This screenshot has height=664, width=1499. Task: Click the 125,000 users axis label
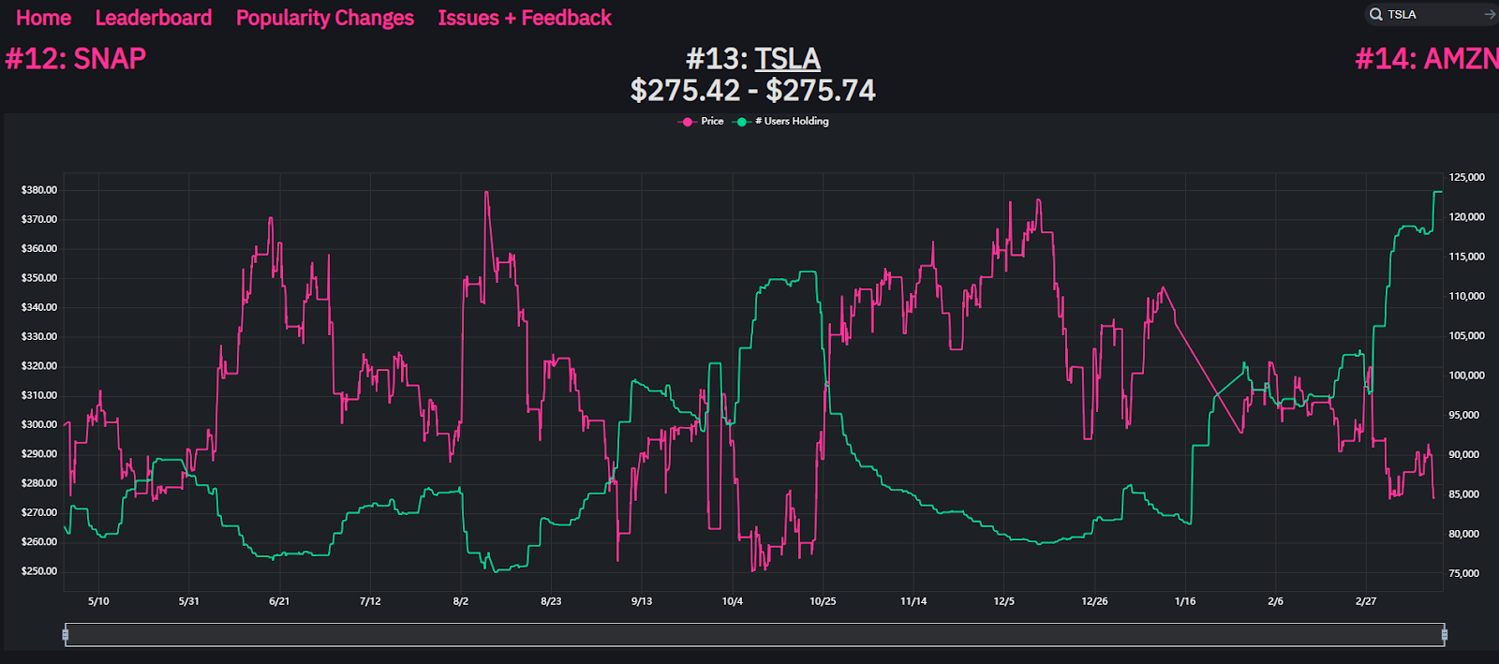(x=1467, y=177)
